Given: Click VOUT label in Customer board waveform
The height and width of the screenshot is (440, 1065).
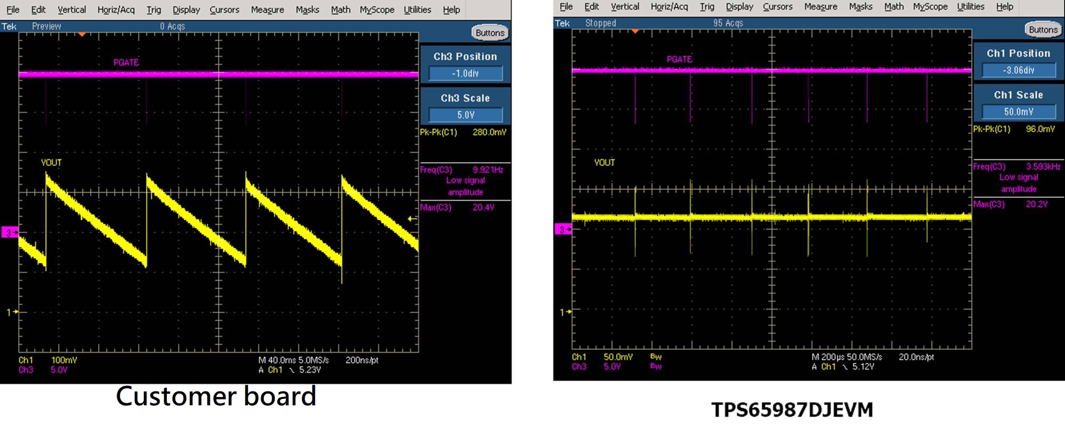Looking at the screenshot, I should (51, 163).
